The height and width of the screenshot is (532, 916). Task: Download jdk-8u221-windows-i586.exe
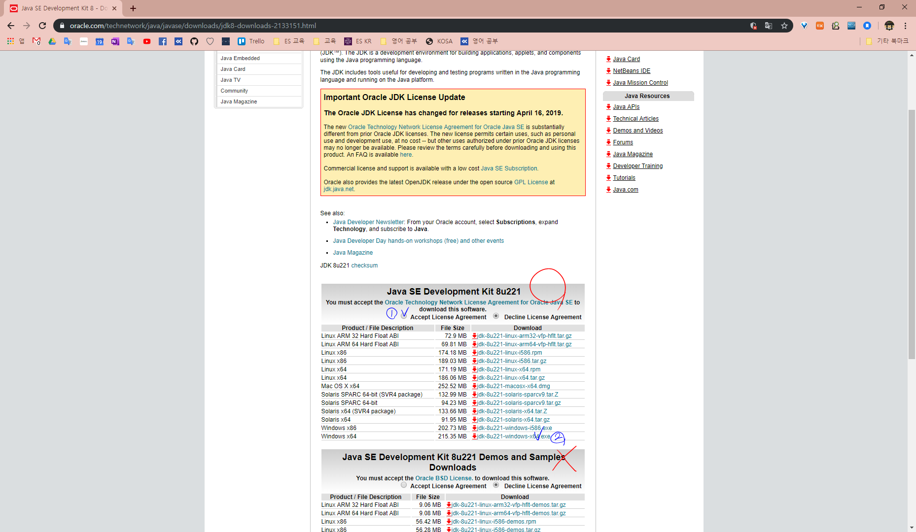tap(514, 428)
